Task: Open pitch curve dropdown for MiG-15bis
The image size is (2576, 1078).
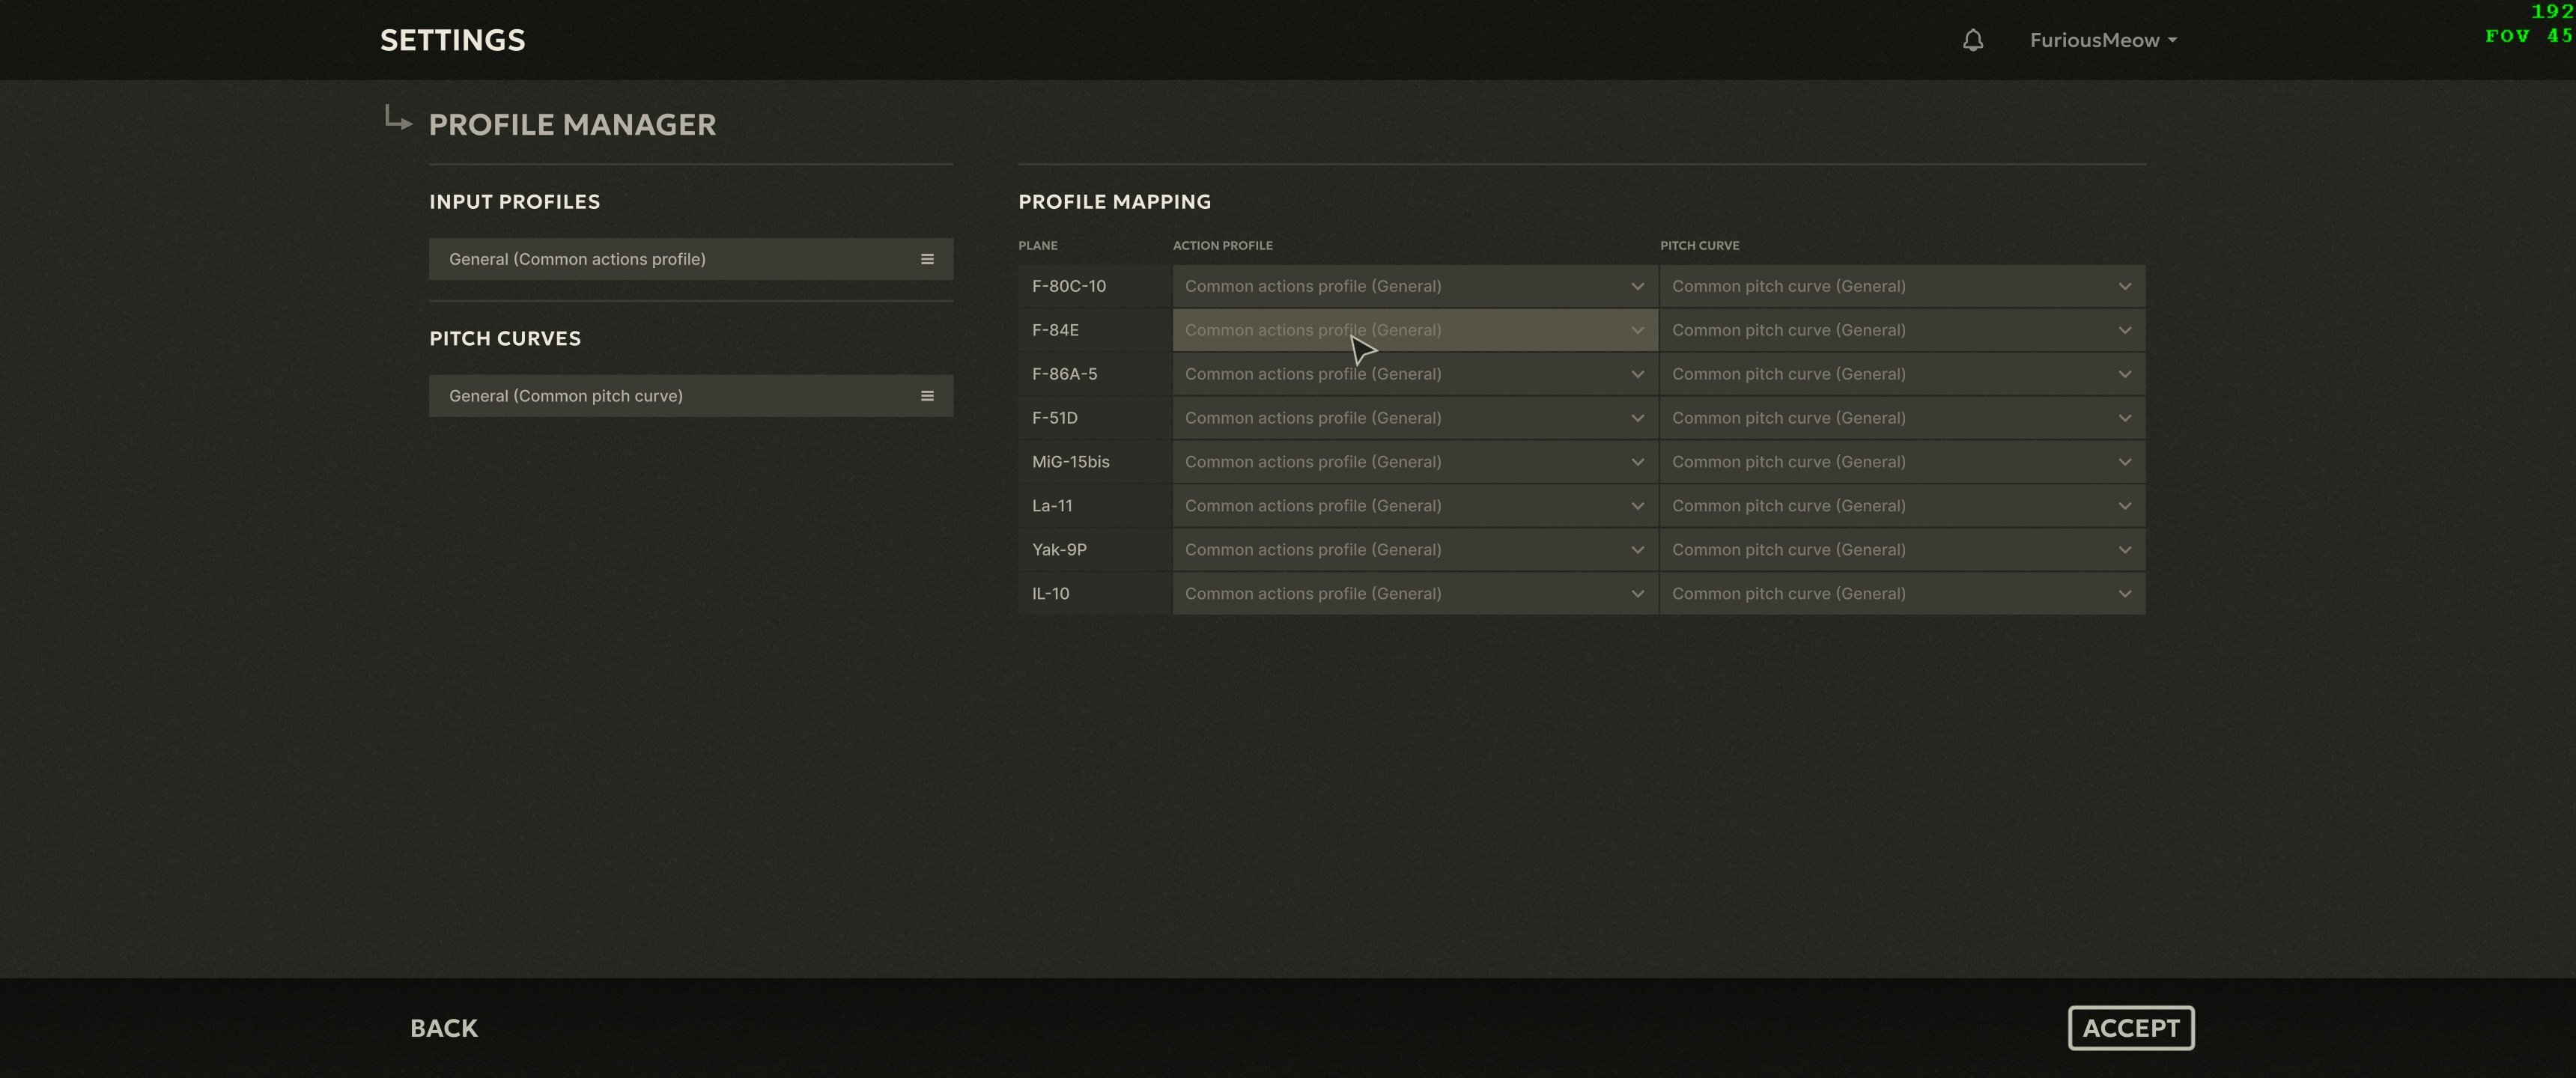Action: (x=1902, y=462)
